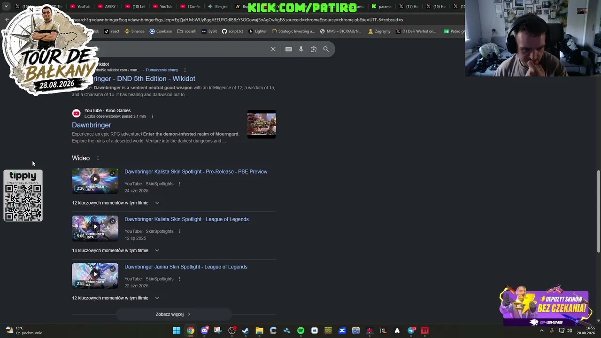Viewport: 601px width, 338px height.
Task: Open the three-dot menu next to Wideo heading
Action: pyautogui.click(x=98, y=158)
